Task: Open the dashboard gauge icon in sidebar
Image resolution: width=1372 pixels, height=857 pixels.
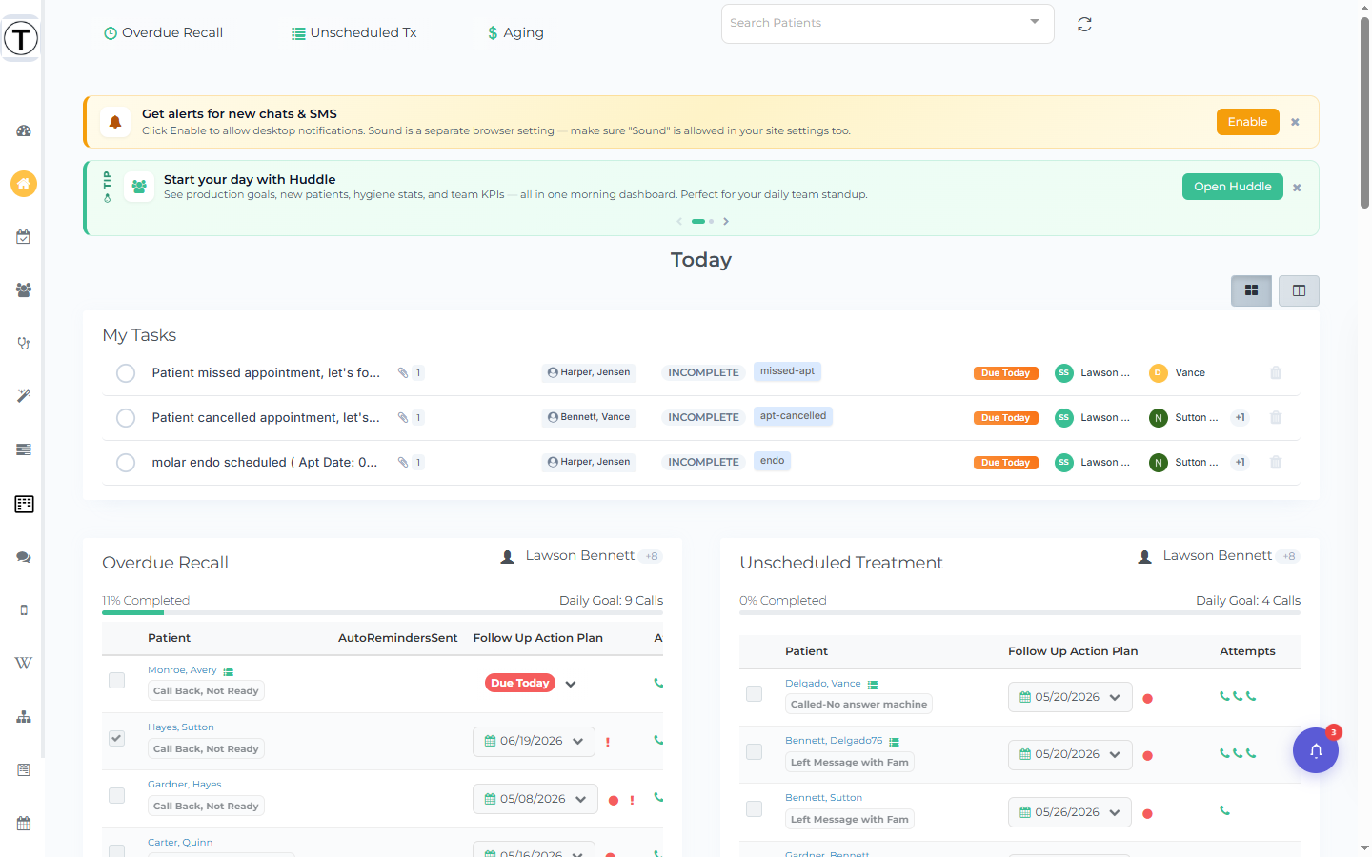Action: tap(24, 130)
